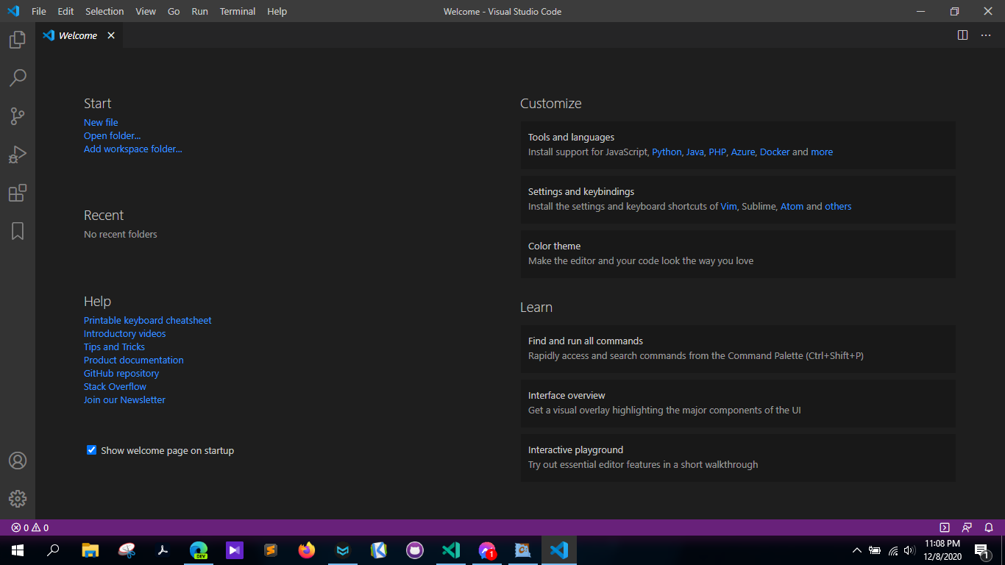Open Visual Studio purple icon in taskbar

(x=235, y=550)
